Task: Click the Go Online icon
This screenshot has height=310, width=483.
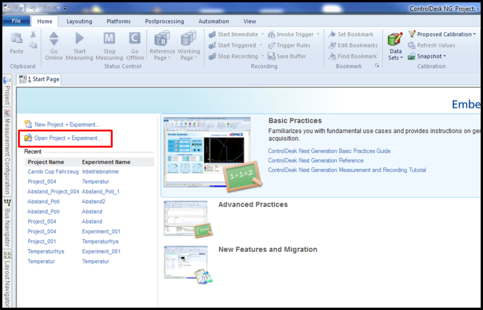Action: 54,39
